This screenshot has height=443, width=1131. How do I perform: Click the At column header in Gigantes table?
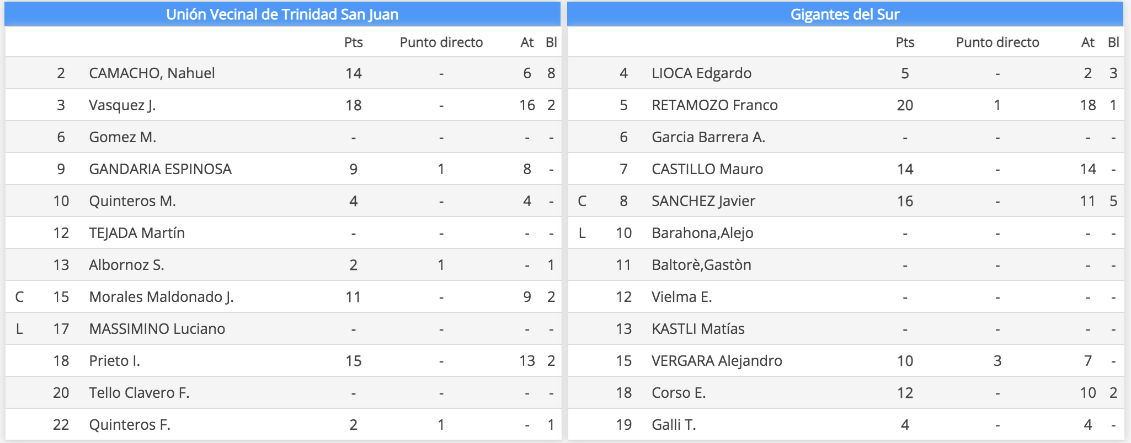pyautogui.click(x=1088, y=42)
